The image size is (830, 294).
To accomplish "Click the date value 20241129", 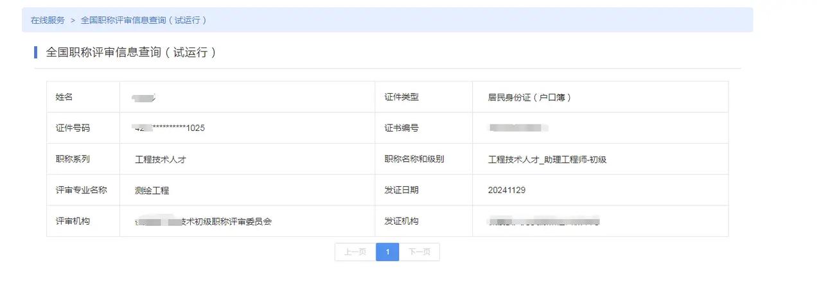I will (507, 191).
